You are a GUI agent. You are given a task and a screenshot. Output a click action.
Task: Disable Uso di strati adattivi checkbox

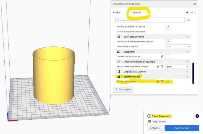168,81
